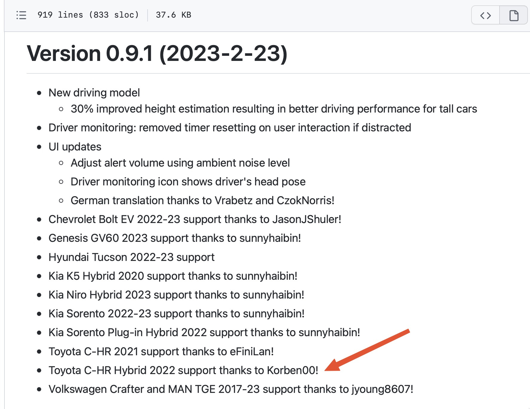
Task: Open the table of contents outline icon
Action: click(21, 15)
